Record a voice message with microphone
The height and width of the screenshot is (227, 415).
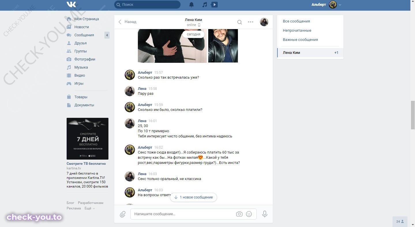coord(265,214)
